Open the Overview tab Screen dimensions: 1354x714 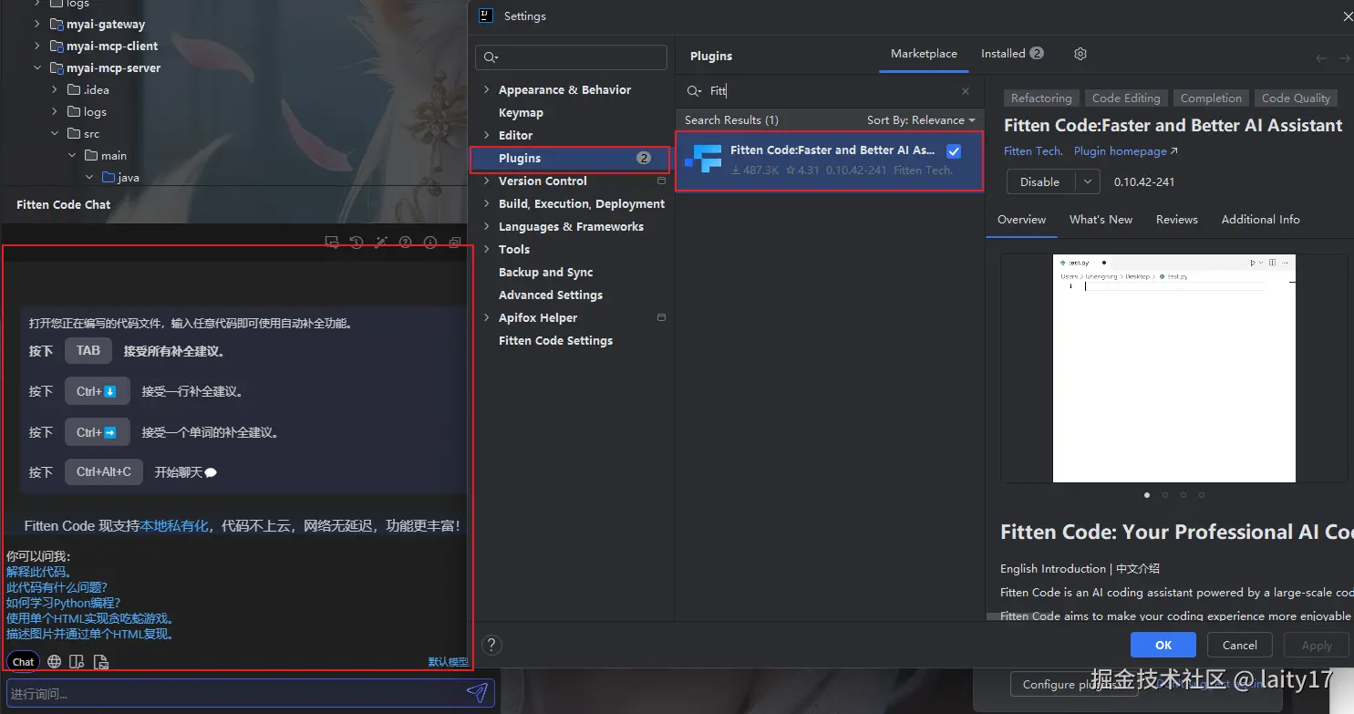tap(1021, 220)
